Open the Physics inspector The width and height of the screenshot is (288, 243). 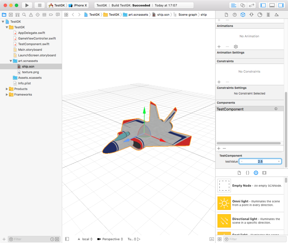(x=268, y=15)
